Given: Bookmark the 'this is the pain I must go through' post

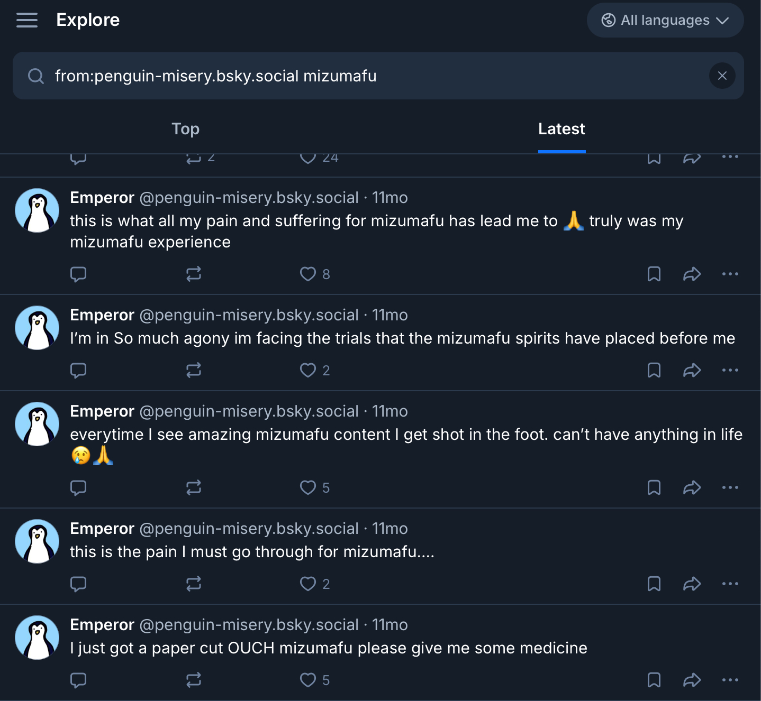Looking at the screenshot, I should pos(654,584).
